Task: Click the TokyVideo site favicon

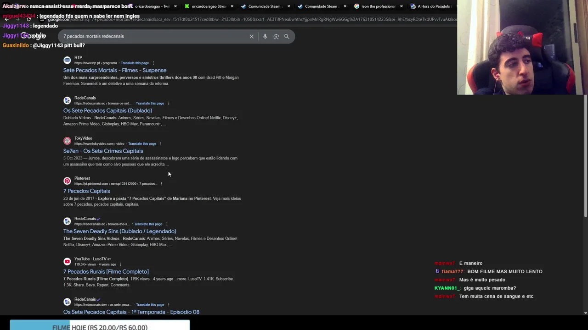Action: click(67, 141)
